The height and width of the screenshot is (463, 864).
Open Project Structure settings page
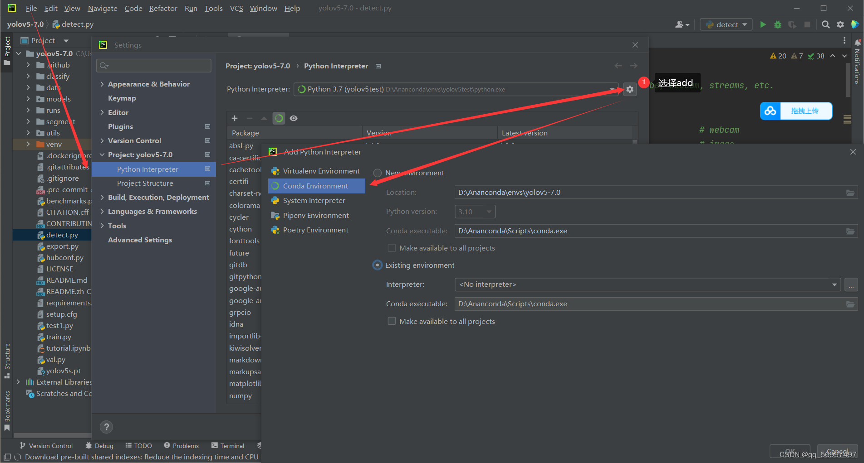[x=154, y=183]
